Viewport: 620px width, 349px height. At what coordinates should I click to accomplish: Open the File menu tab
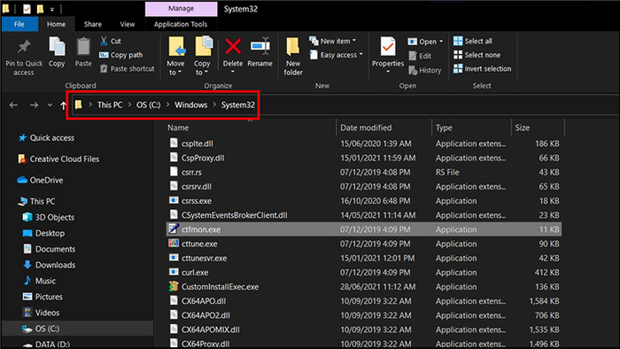tap(19, 24)
